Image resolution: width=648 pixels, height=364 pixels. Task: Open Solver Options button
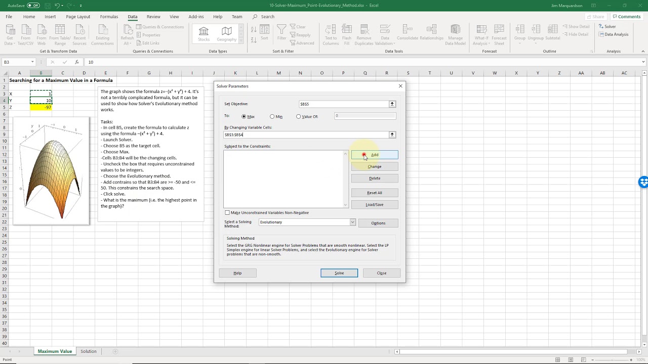[x=378, y=223]
